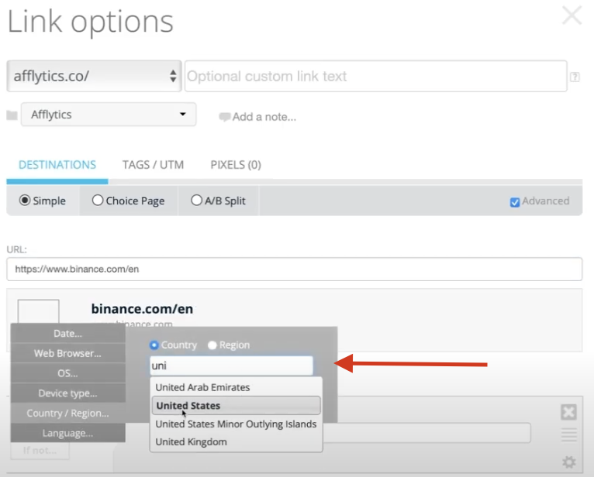Open the Afflytics folder dropdown
Viewport: 594px width, 477px height.
109,115
